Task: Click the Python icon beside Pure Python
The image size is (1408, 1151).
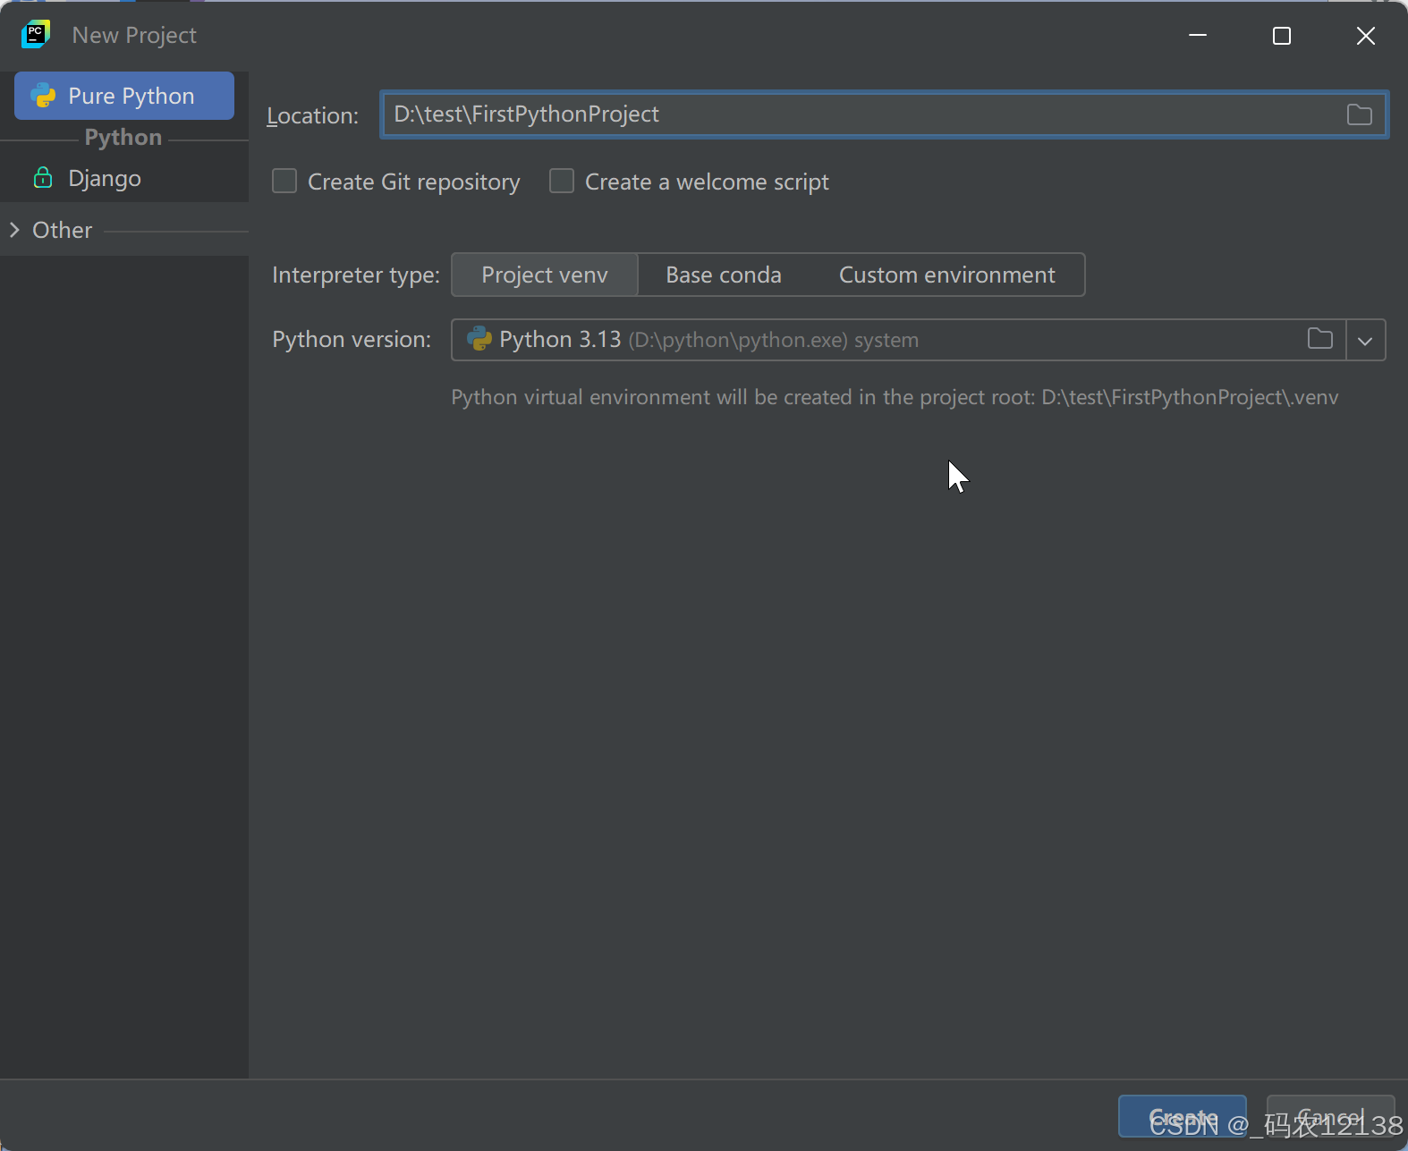Action: (43, 96)
